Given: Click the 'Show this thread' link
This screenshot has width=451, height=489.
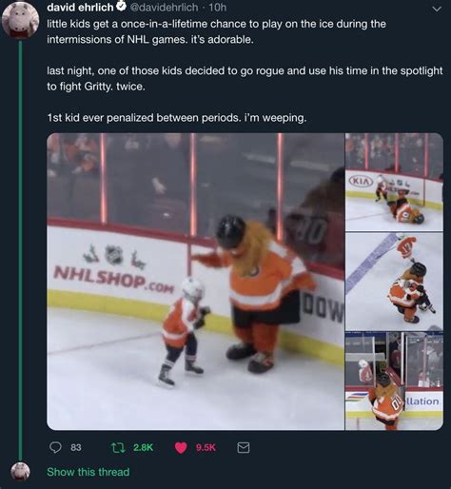Looking at the screenshot, I should (88, 472).
